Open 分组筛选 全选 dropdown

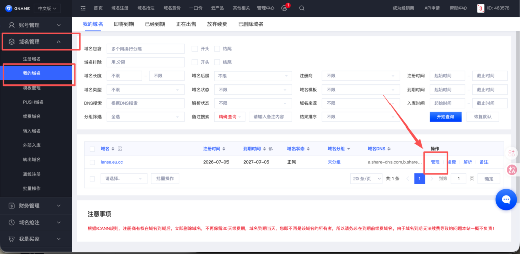coord(146,117)
